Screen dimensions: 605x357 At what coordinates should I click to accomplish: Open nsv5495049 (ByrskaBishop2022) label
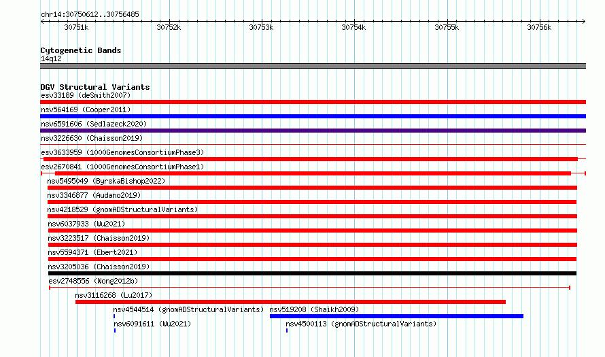pos(106,181)
